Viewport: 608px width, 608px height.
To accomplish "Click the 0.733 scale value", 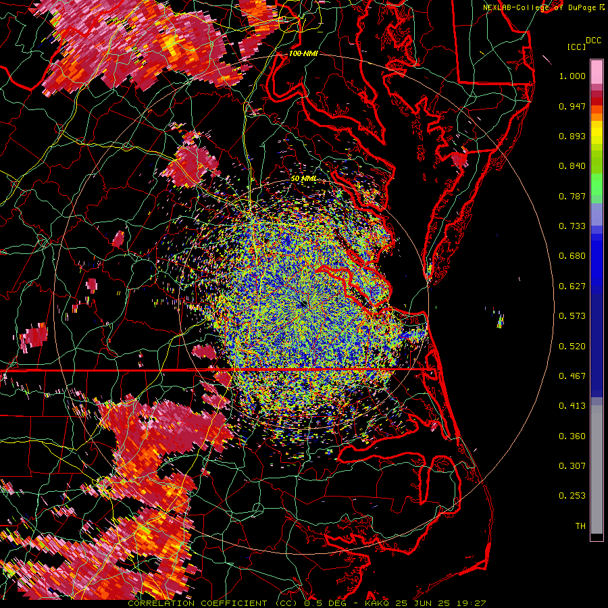I will tap(572, 226).
